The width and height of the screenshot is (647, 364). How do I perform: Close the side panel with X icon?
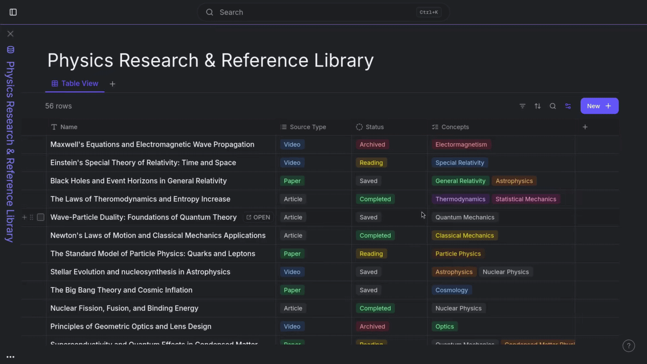[11, 34]
